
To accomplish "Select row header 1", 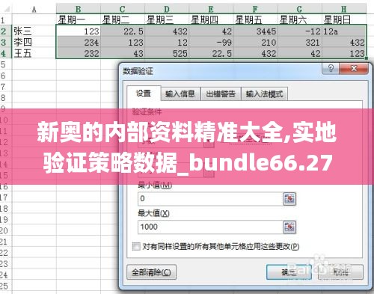I will (6, 19).
